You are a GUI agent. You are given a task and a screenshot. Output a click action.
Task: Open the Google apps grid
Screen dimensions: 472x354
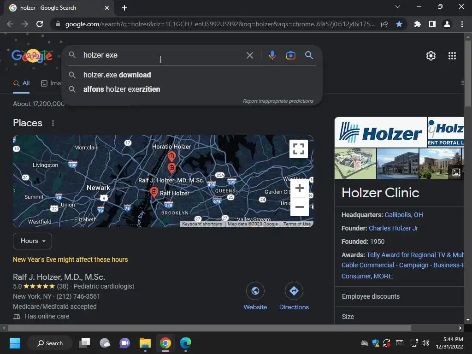(x=452, y=56)
